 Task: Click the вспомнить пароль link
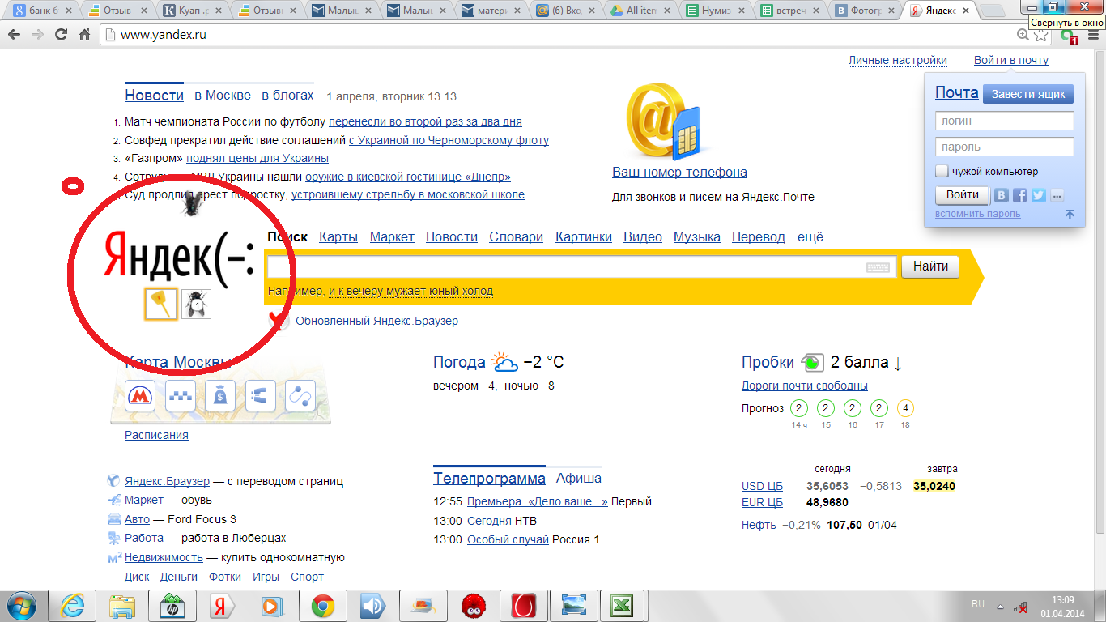(x=978, y=214)
